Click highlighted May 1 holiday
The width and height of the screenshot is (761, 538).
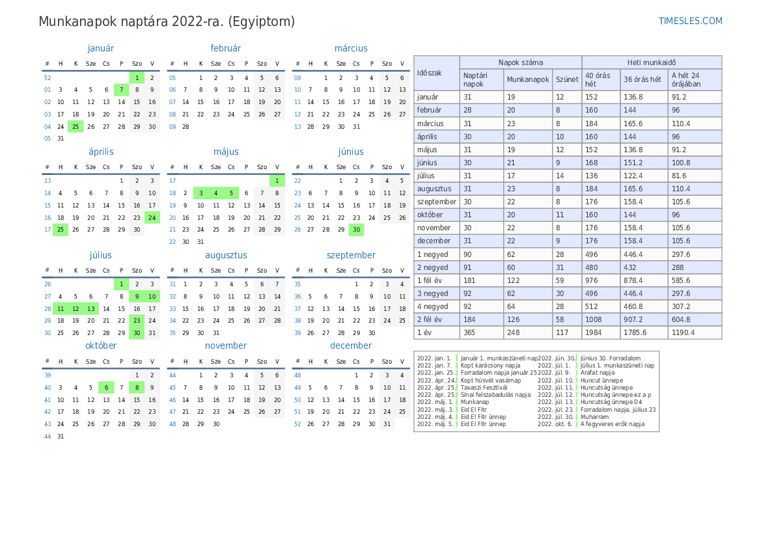tap(277, 181)
